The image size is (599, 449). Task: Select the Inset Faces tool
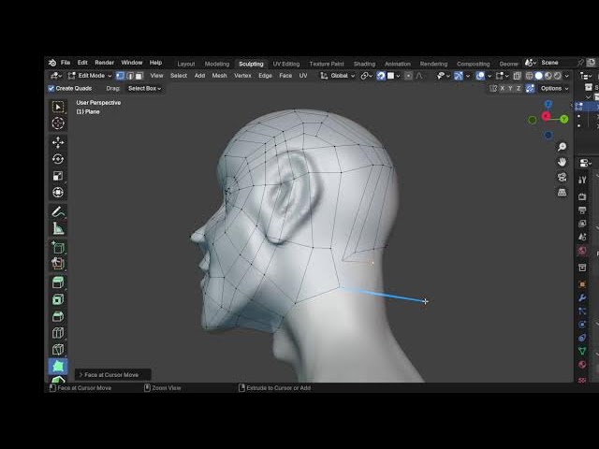(x=58, y=299)
